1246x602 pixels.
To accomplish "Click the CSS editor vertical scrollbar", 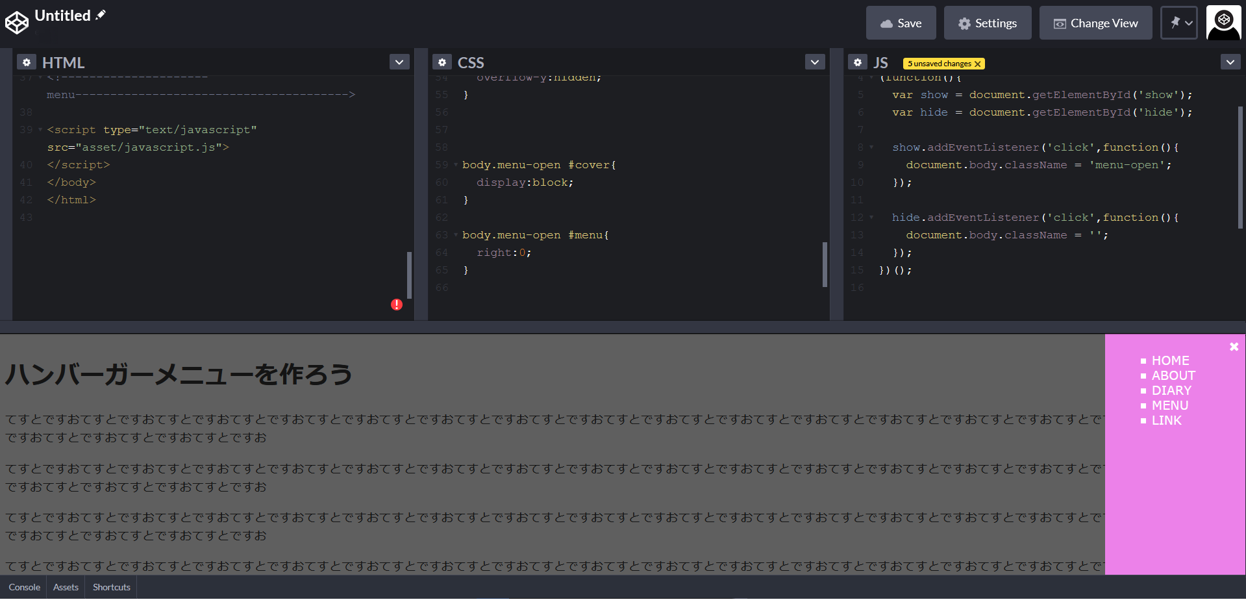I will click(x=825, y=264).
